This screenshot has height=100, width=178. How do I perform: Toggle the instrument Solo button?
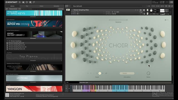147,10
